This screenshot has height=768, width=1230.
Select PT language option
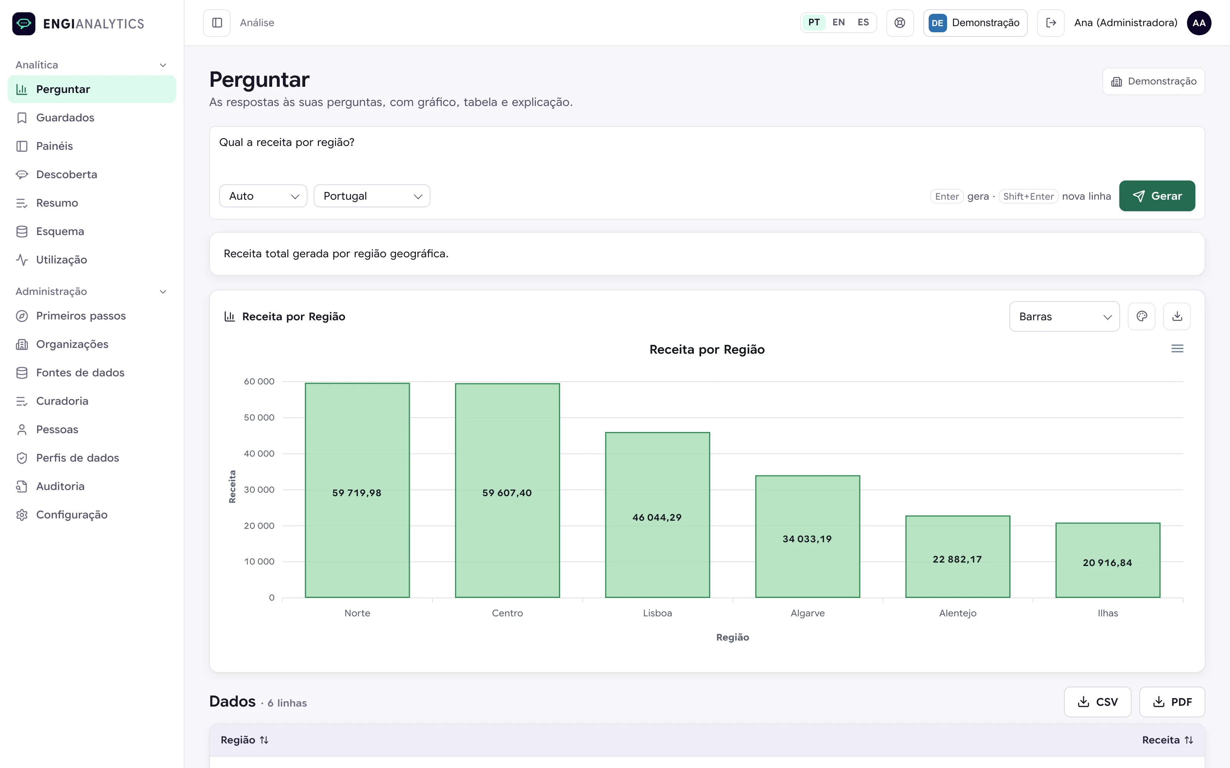tap(814, 22)
